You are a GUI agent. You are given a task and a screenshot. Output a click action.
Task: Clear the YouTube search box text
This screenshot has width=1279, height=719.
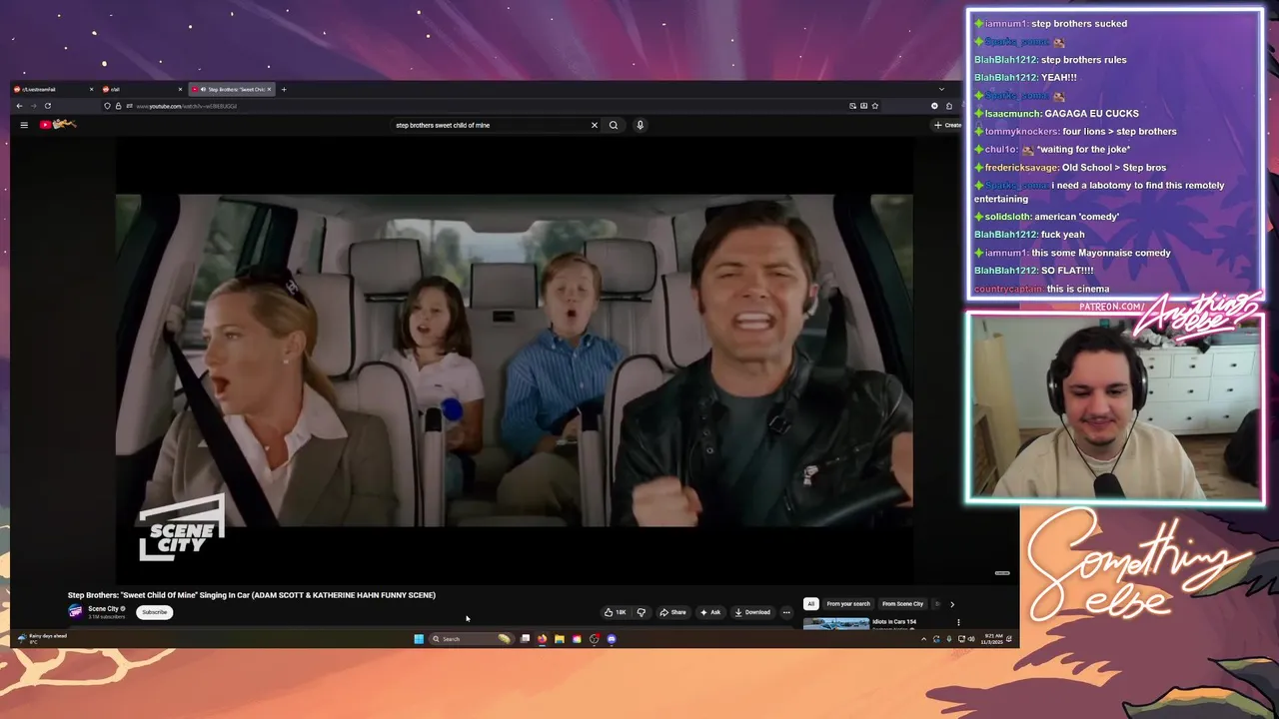pyautogui.click(x=594, y=125)
